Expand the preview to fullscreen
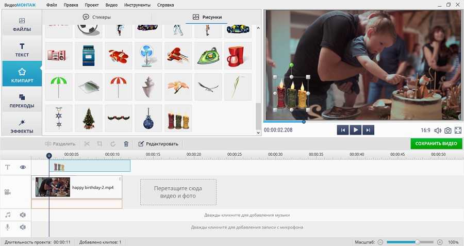 tap(458, 130)
